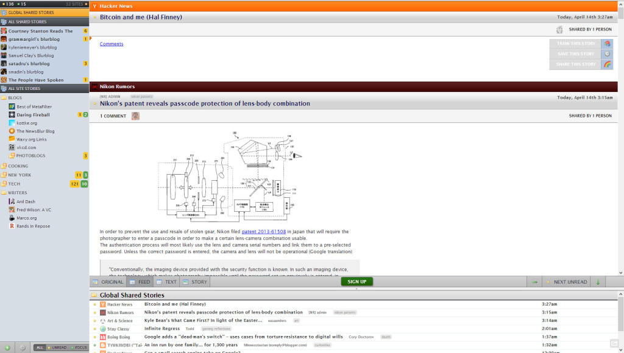Click the nikon patents tag in the story list

coord(345,312)
